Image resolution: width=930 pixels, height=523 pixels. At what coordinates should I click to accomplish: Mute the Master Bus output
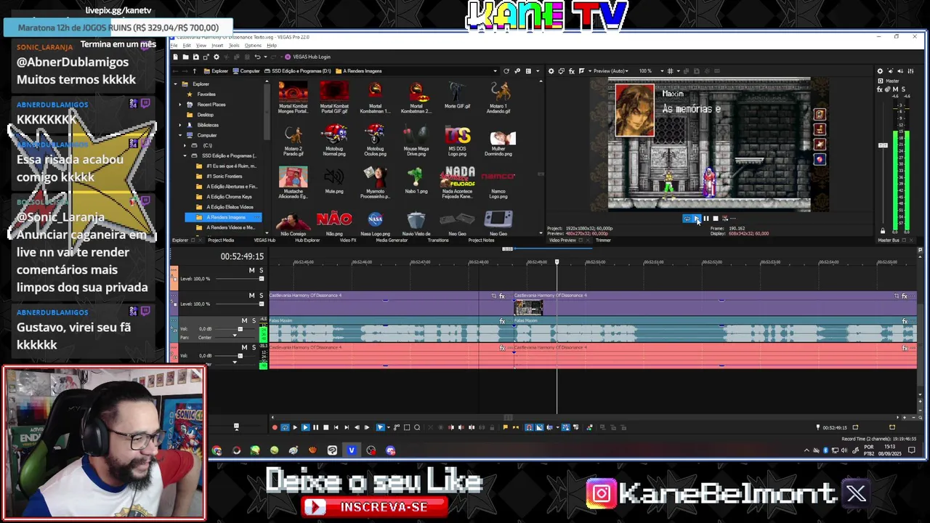pyautogui.click(x=895, y=89)
